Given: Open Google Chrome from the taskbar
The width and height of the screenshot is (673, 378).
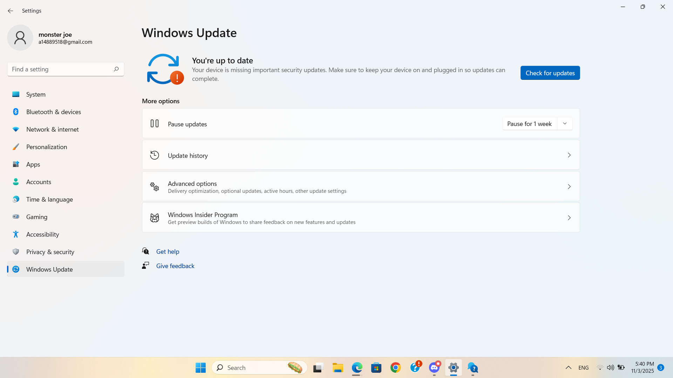Looking at the screenshot, I should [395, 367].
